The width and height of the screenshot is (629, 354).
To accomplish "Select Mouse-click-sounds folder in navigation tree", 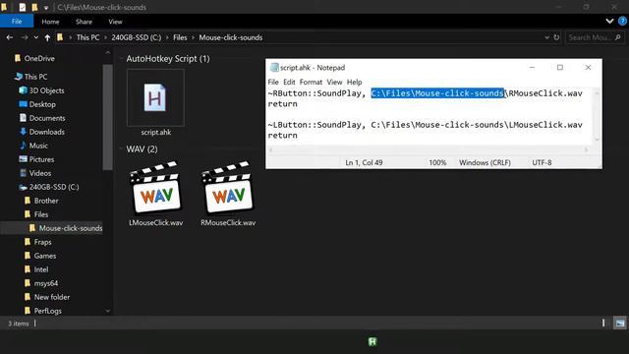I will pyautogui.click(x=71, y=228).
